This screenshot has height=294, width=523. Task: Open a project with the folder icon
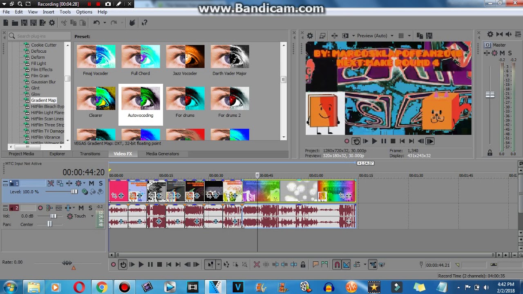pyautogui.click(x=15, y=23)
